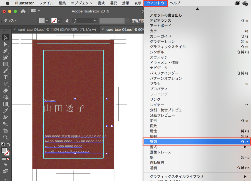Select the Eyedropper tool
The image size is (251, 181).
[5, 111]
